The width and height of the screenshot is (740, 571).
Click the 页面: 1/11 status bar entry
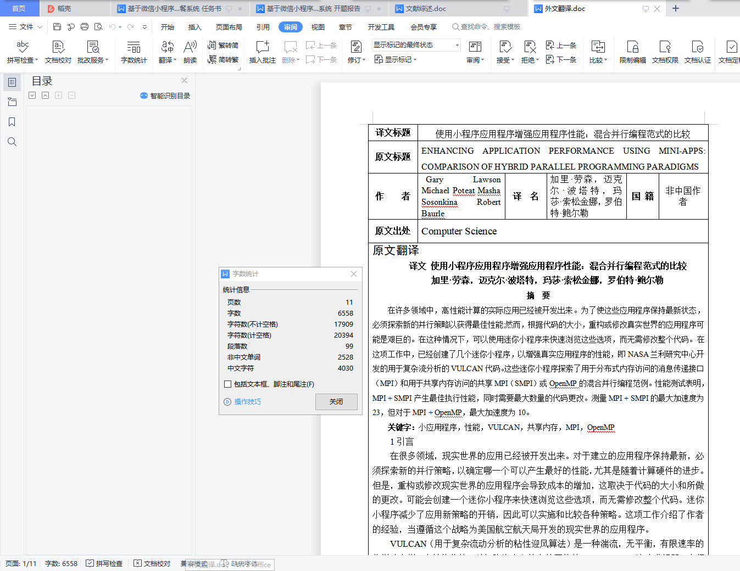[x=21, y=563]
